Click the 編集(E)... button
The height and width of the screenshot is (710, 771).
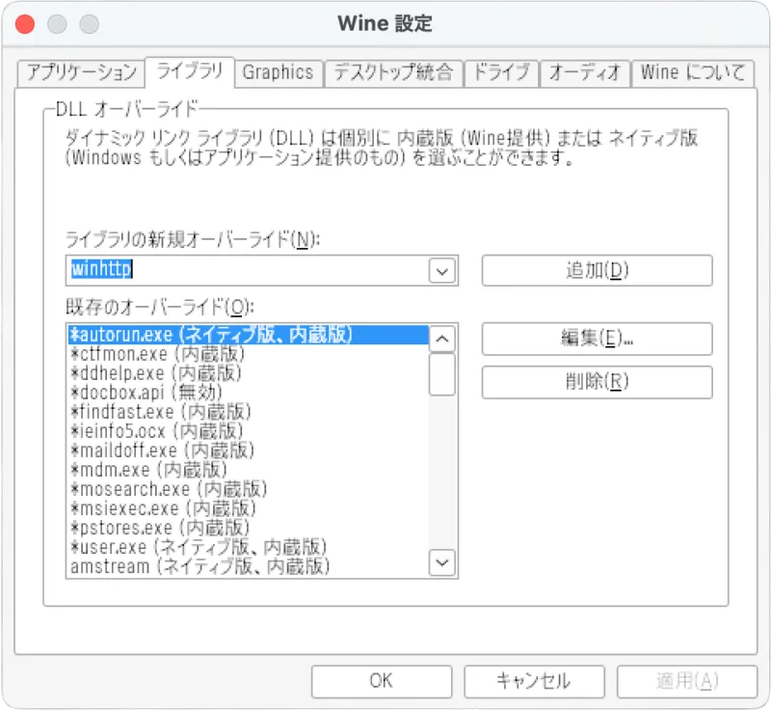point(597,339)
